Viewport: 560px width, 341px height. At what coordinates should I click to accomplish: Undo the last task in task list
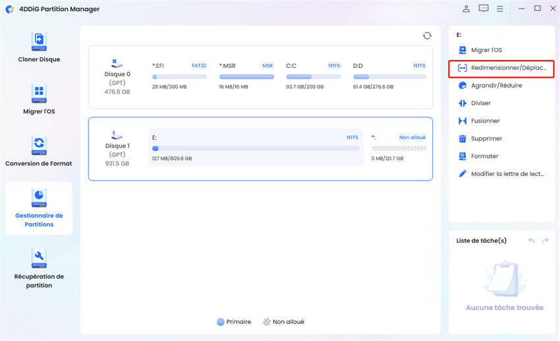[532, 241]
